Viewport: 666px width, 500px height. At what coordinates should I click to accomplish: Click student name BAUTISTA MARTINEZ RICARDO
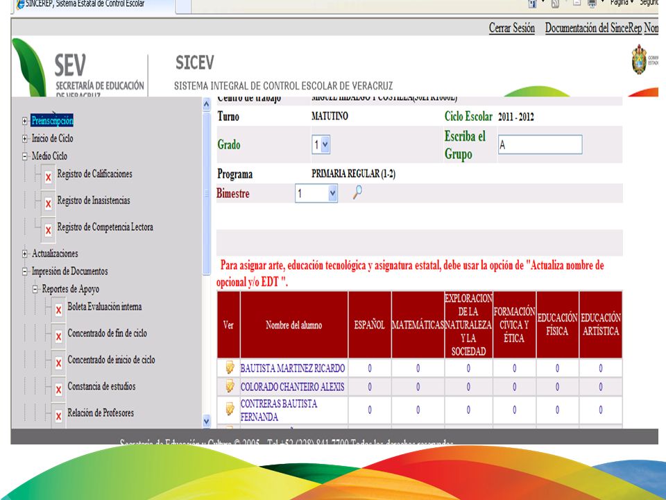(x=293, y=368)
